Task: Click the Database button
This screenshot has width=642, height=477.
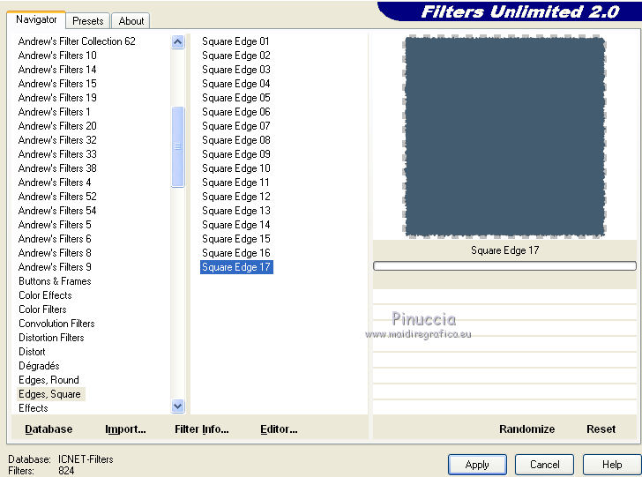Action: (x=49, y=429)
